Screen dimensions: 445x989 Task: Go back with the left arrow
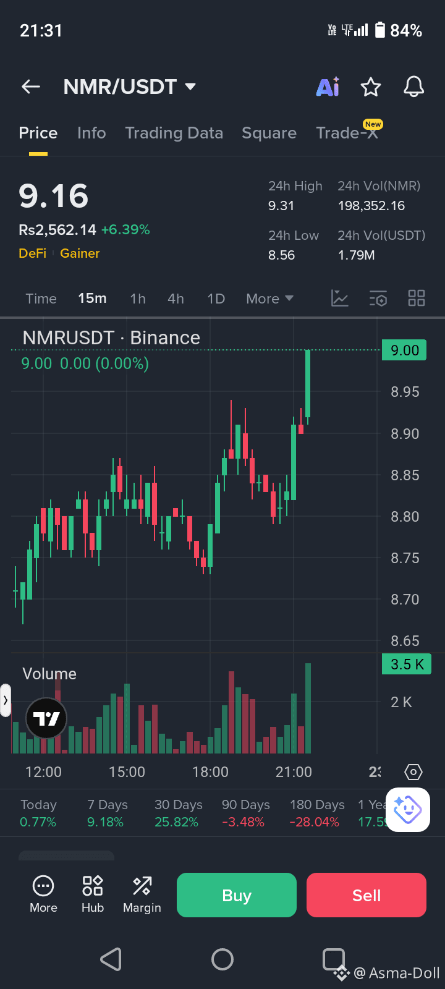(31, 87)
